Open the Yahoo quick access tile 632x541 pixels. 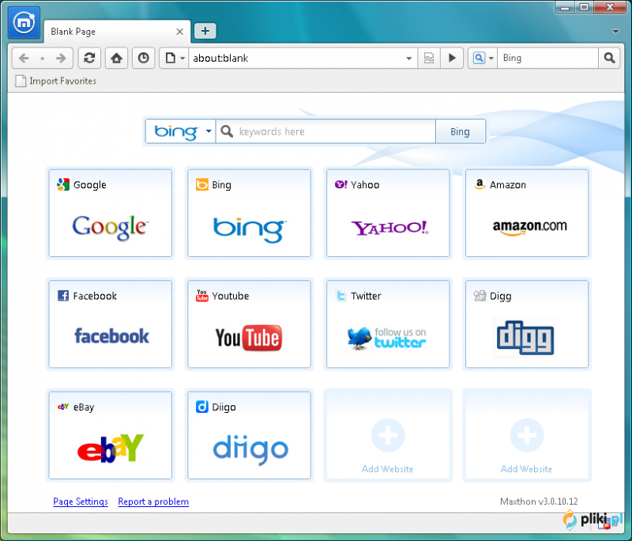(388, 213)
